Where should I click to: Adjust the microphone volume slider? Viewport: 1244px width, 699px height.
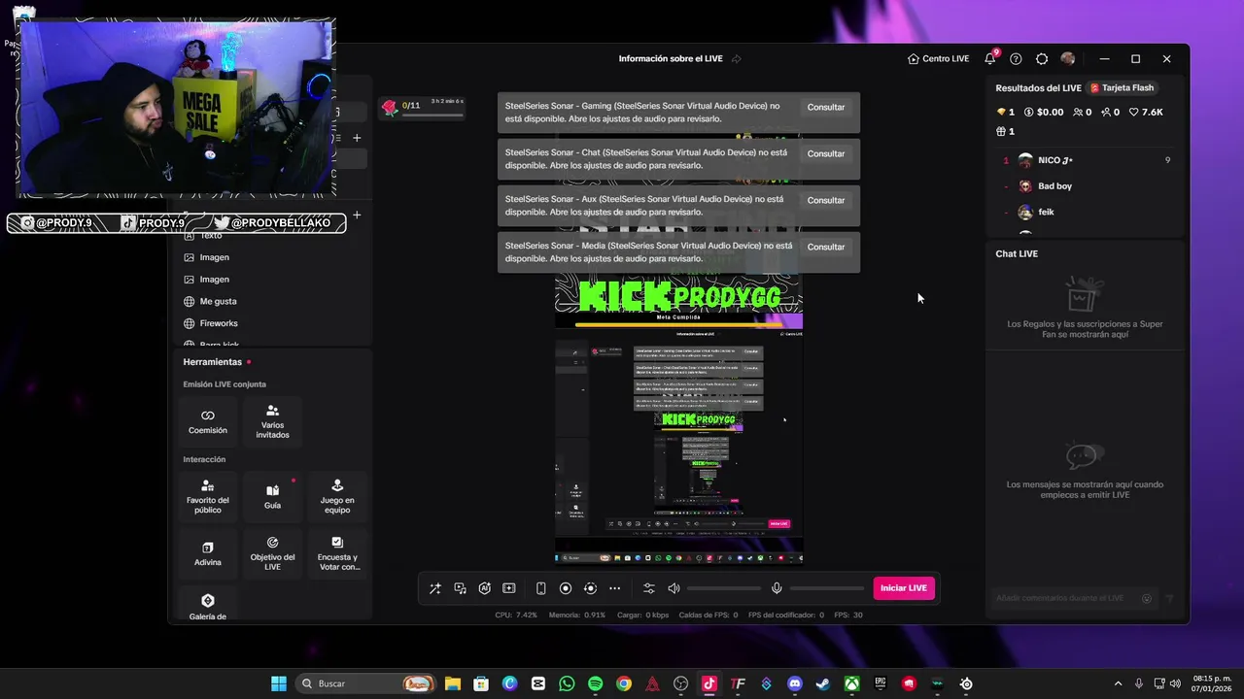pos(827,588)
